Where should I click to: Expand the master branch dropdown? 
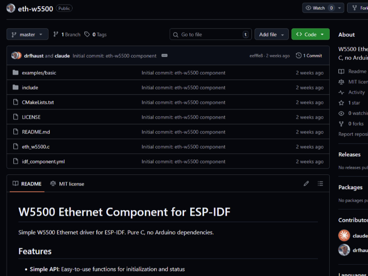point(28,35)
